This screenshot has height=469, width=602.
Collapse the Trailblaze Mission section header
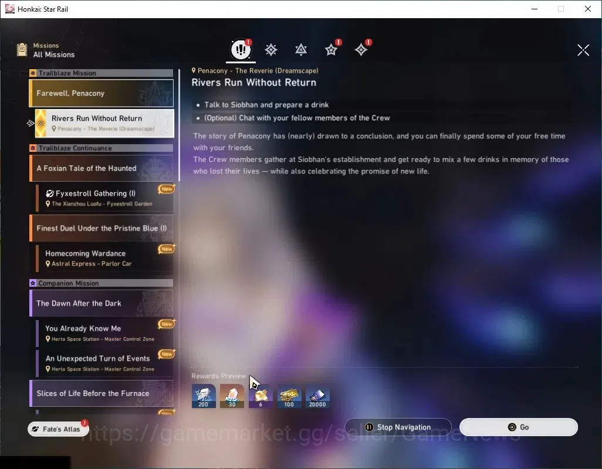click(102, 73)
